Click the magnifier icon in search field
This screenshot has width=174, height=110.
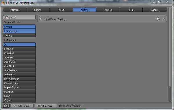[x=6, y=17]
